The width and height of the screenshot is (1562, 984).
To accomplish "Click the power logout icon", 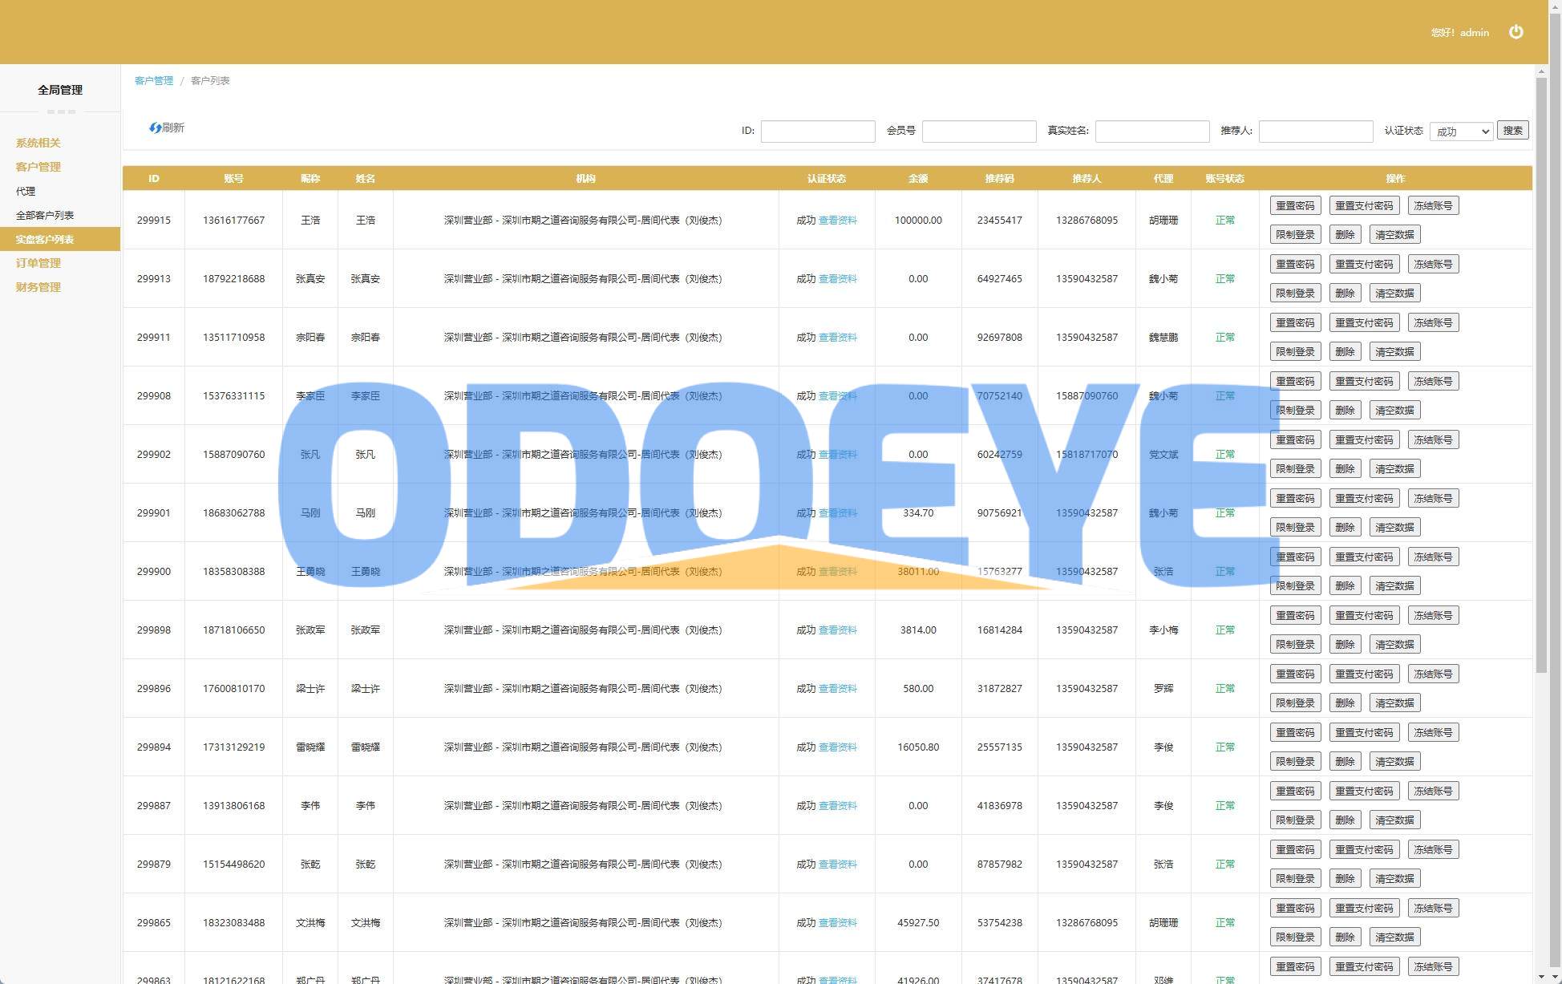I will pyautogui.click(x=1515, y=32).
